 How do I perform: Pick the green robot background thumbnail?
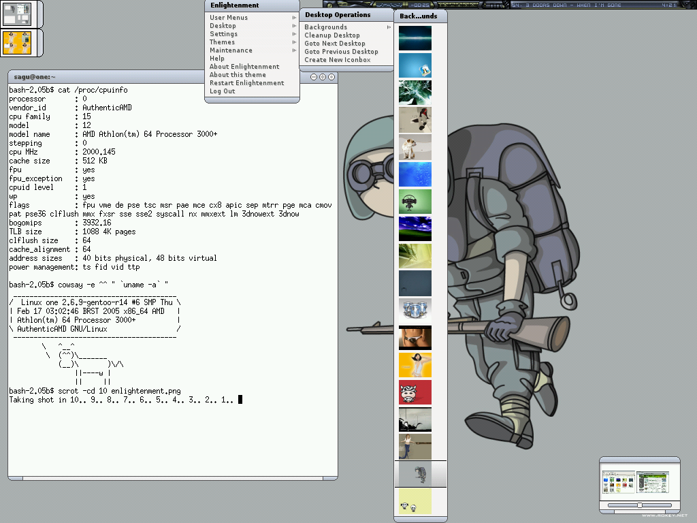(x=415, y=201)
